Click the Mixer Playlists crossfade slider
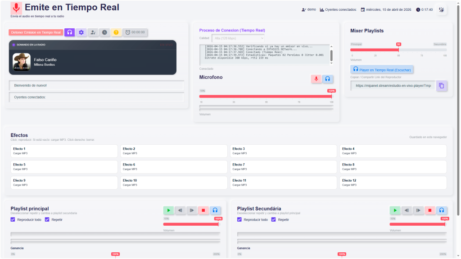The width and height of the screenshot is (461, 259). tap(398, 50)
